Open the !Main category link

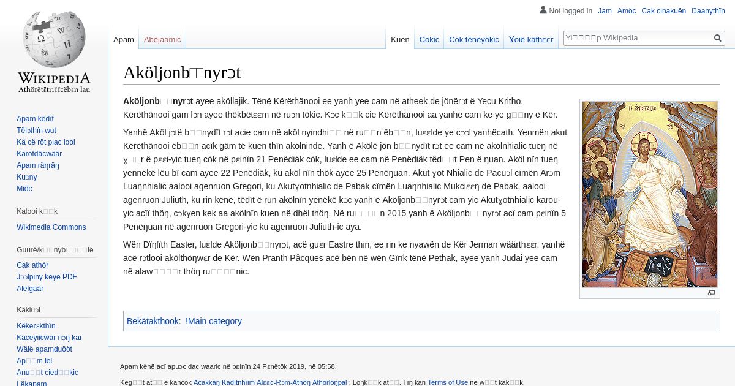point(214,321)
